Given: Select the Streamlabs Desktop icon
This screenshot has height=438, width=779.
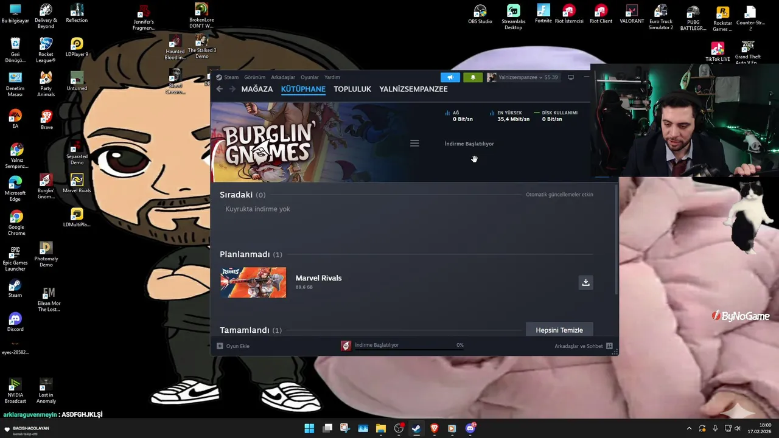Looking at the screenshot, I should 514,17.
